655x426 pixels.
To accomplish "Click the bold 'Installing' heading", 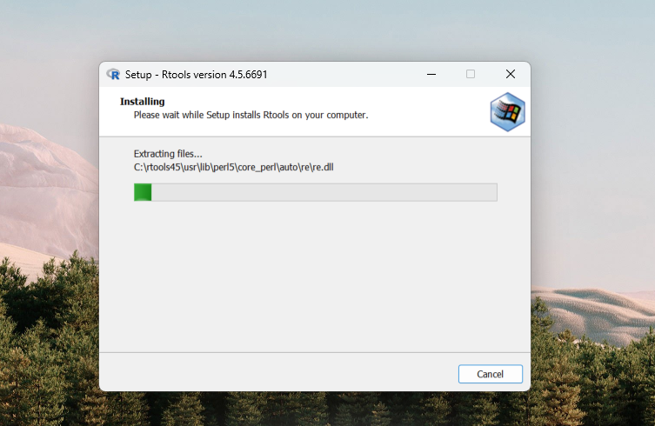I will 143,102.
